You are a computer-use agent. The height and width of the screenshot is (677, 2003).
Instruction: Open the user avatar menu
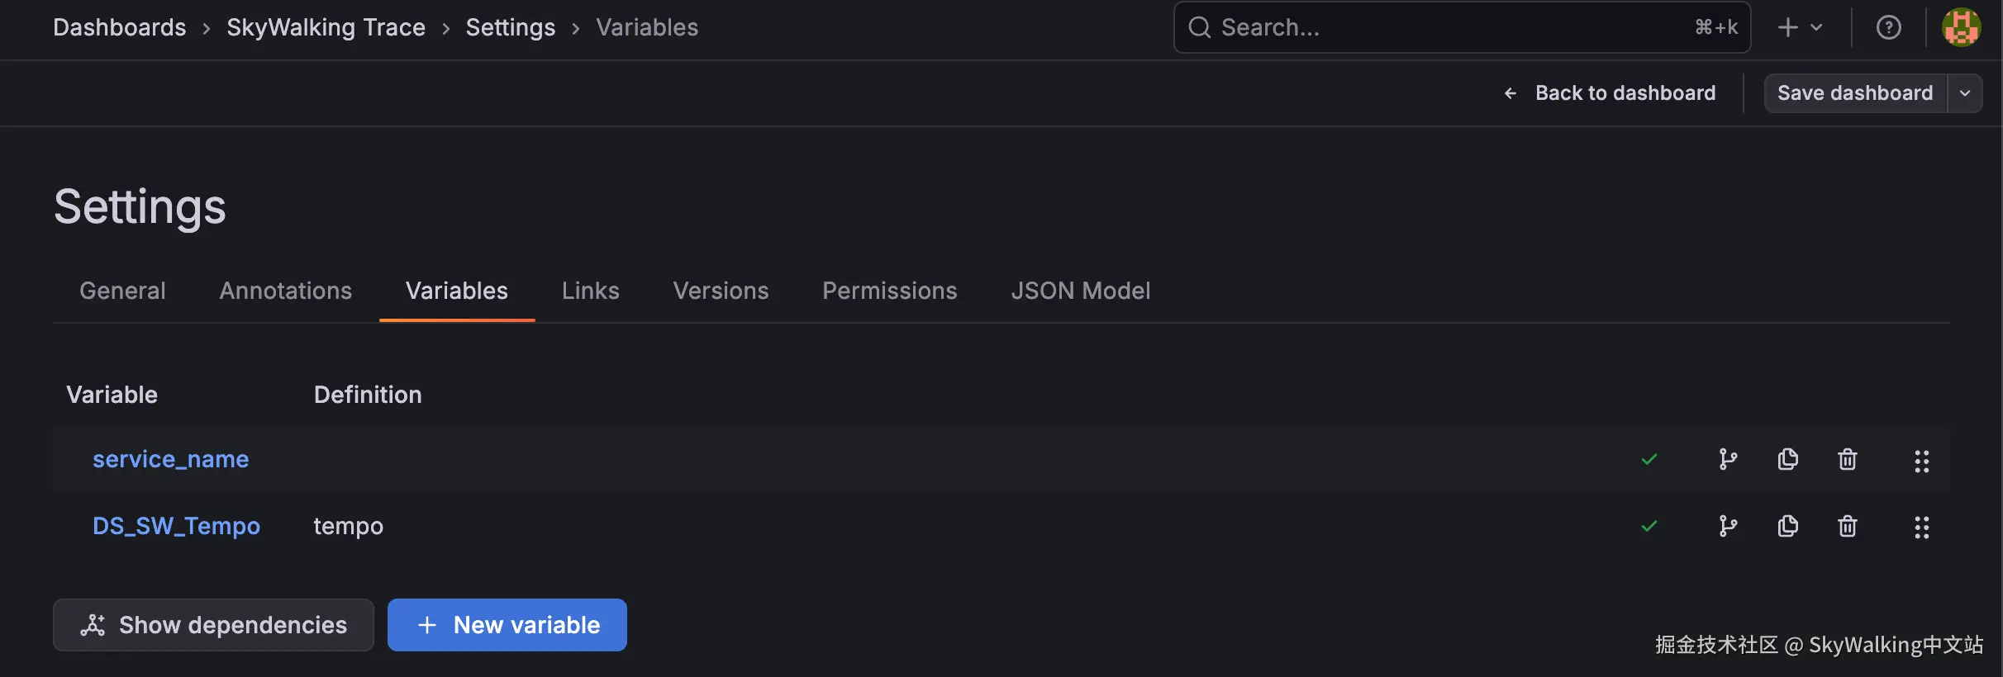tap(1960, 27)
